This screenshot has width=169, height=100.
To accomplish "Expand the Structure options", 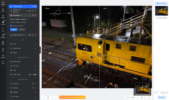I will tap(35, 84).
